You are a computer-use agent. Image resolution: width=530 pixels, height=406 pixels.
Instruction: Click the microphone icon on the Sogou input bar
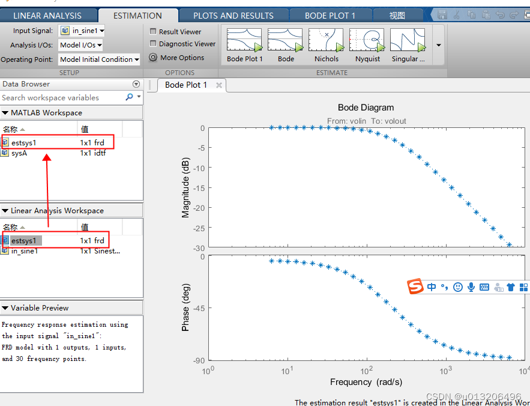point(471,287)
